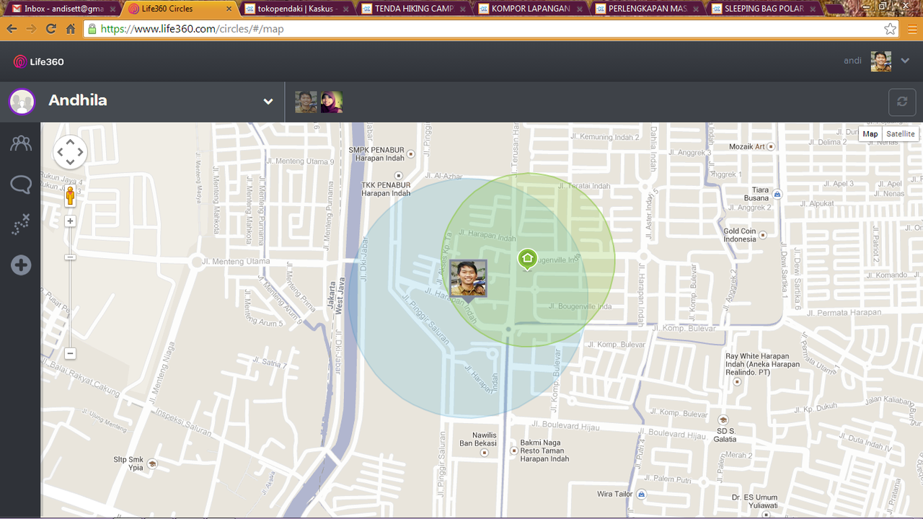Zoom in with the plus button
The height and width of the screenshot is (519, 923).
coord(70,221)
